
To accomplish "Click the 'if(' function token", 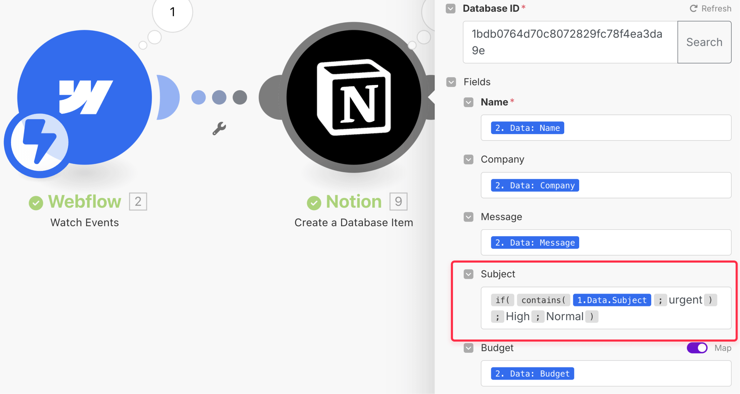I will 502,300.
